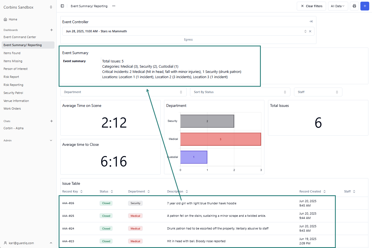372x248 pixels.
Task: Collapse the Event Controller panel arrow
Action: (x=311, y=22)
